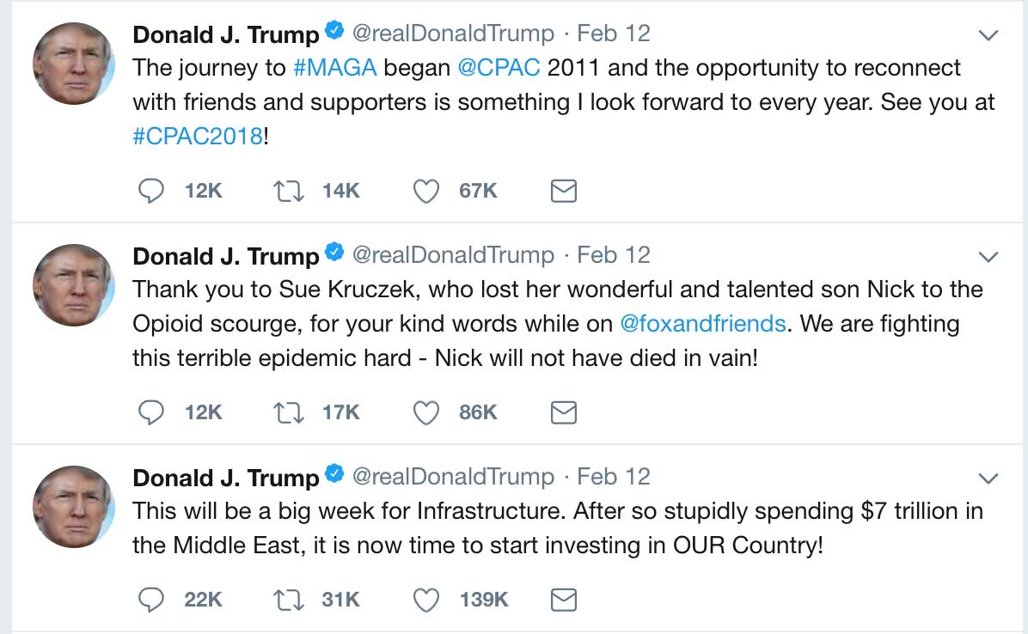Like the tweet with 139K likes
The height and width of the screenshot is (634, 1028).
point(426,600)
